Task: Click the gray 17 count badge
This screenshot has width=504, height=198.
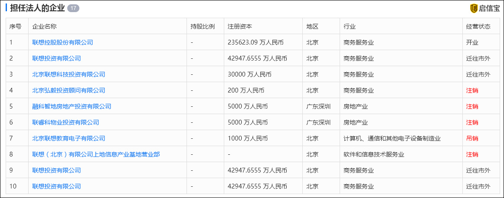Action: pos(73,8)
